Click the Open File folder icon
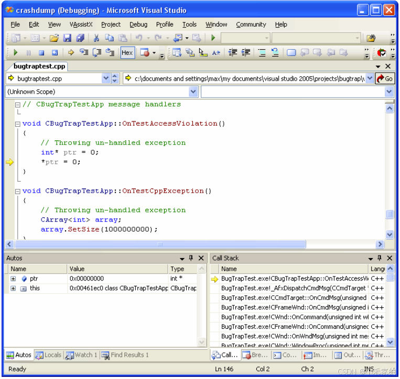The image size is (400, 379). 54,38
